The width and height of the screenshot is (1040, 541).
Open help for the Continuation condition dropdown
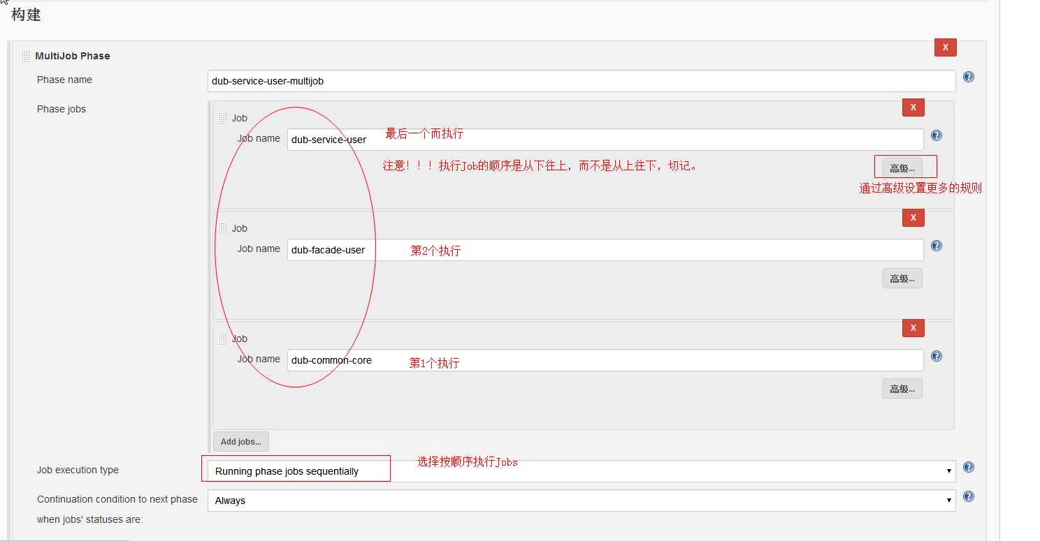coord(968,497)
